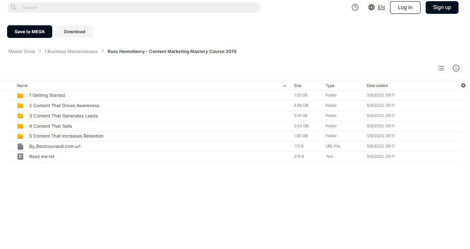
Task: Click date added of 4 Content That Sells row
Action: pyautogui.click(x=381, y=126)
